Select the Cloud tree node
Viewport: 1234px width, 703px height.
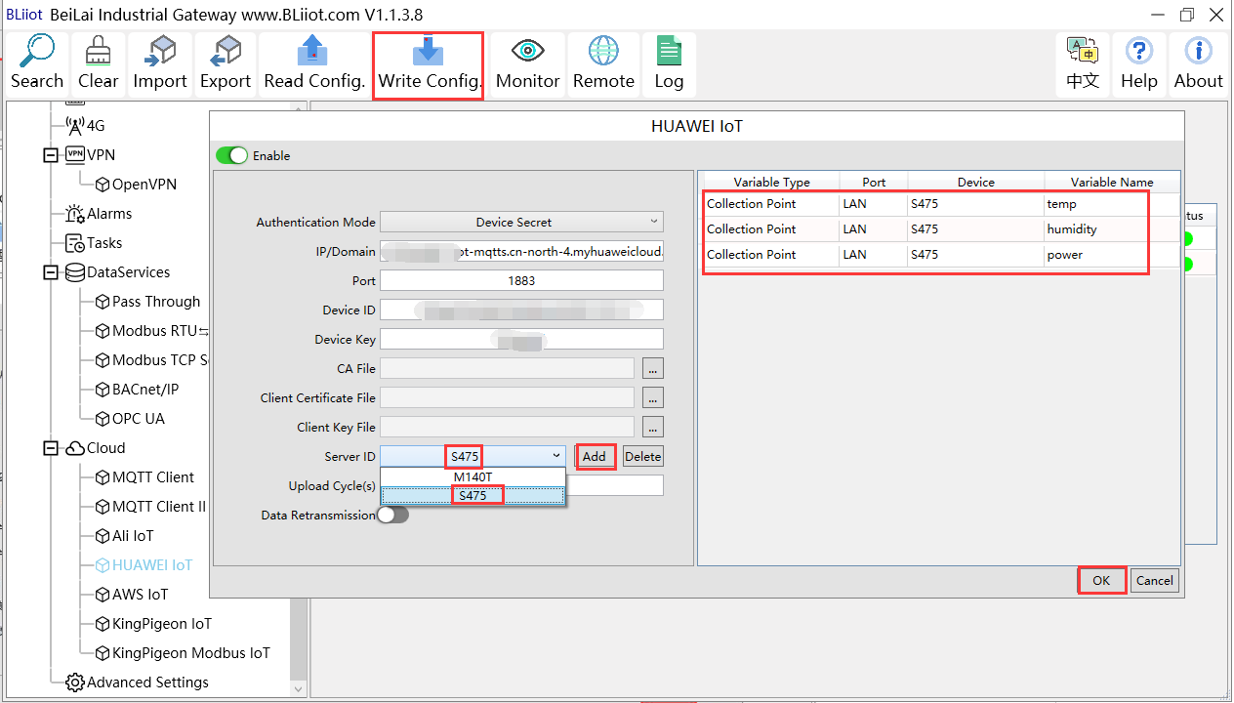tap(95, 448)
